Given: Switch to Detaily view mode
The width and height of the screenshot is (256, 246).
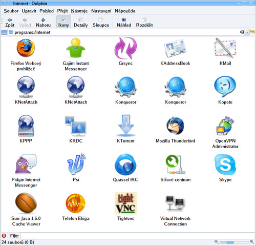Looking at the screenshot, I should [x=81, y=22].
